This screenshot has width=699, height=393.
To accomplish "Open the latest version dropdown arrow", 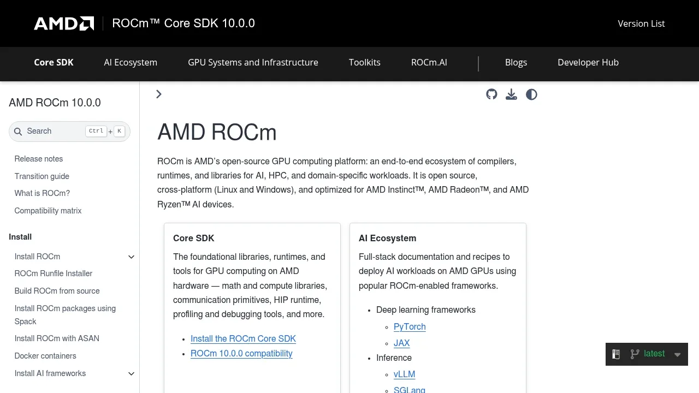I will pyautogui.click(x=677, y=355).
